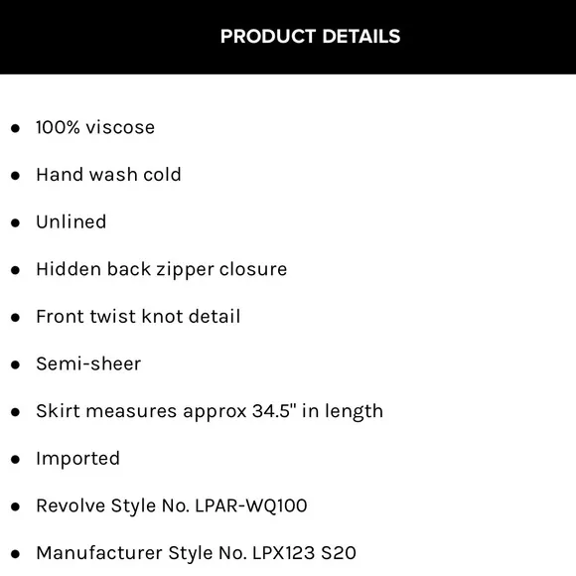Click the Hand wash cold line

click(x=108, y=175)
